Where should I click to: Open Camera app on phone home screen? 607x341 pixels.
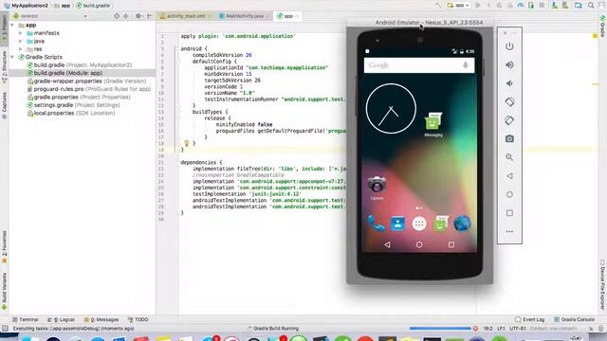point(377,188)
